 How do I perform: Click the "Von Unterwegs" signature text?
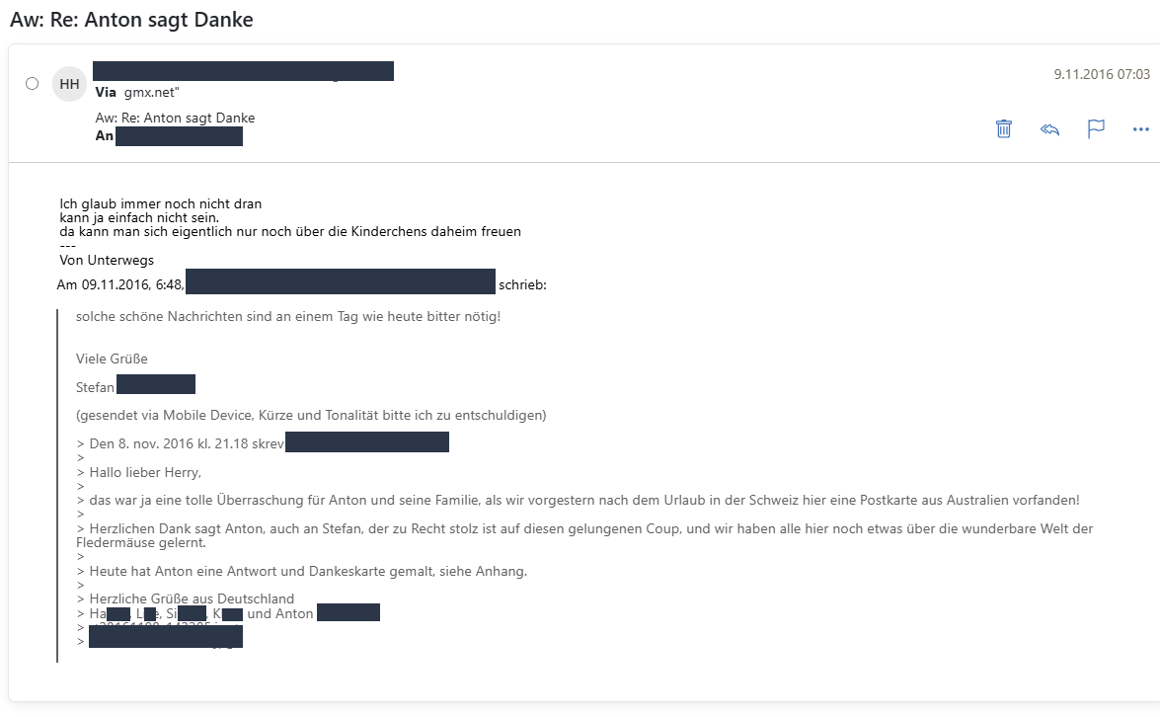107,260
